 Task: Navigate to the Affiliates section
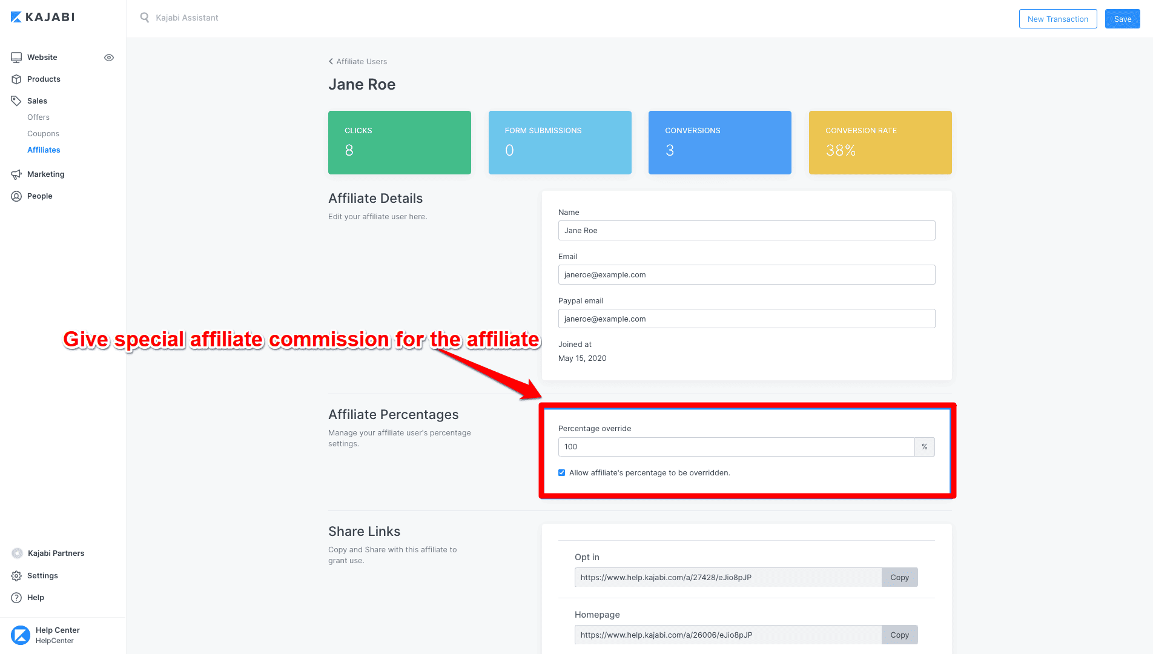pyautogui.click(x=44, y=150)
